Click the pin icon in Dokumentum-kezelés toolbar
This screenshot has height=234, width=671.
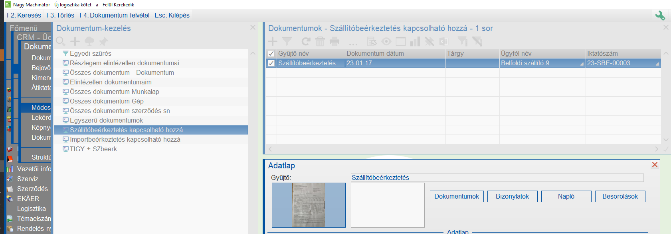[103, 41]
